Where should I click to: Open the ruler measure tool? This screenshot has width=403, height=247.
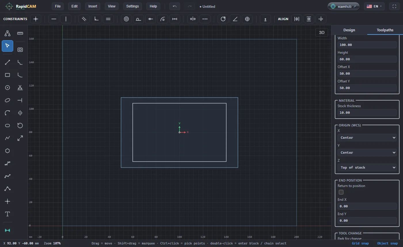(20, 33)
